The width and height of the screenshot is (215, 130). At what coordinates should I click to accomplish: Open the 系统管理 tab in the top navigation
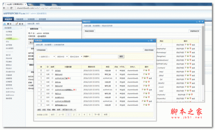[x=8, y=19]
